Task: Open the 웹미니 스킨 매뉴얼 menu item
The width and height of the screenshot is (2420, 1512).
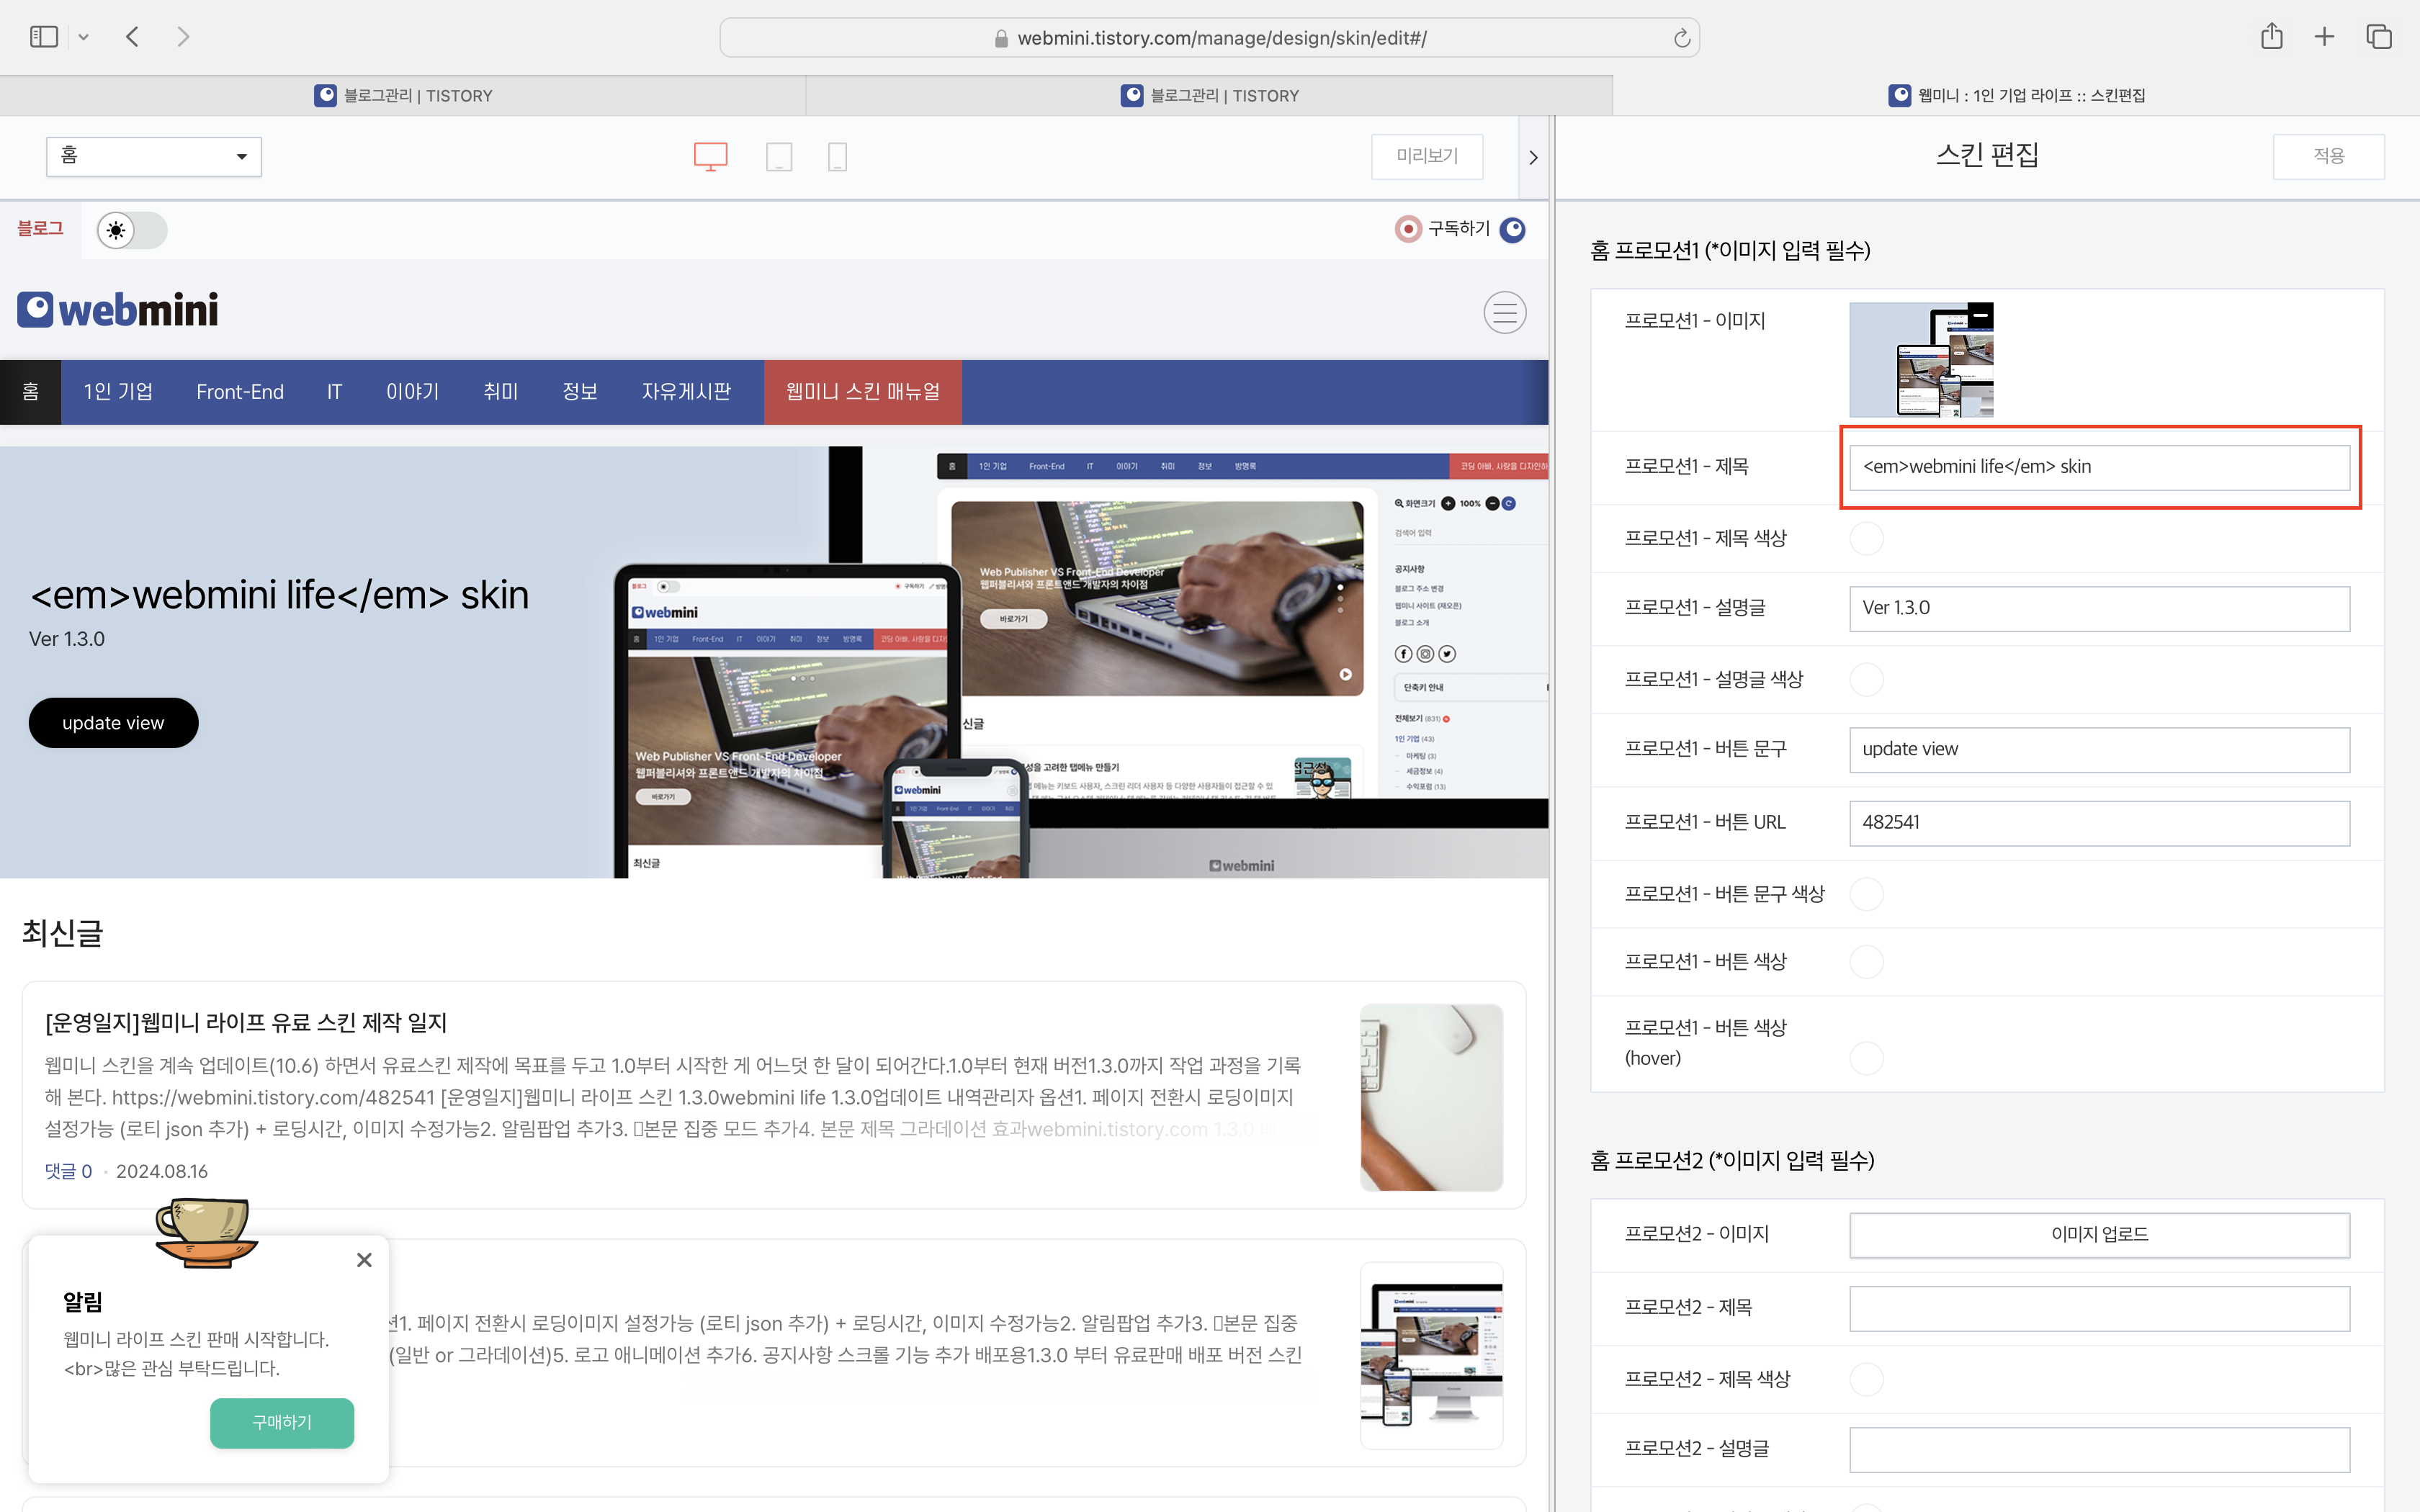Action: click(x=862, y=392)
